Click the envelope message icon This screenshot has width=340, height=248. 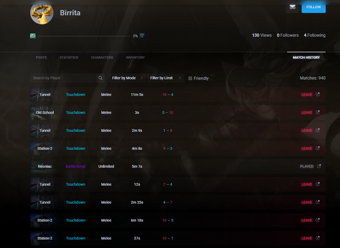[292, 7]
